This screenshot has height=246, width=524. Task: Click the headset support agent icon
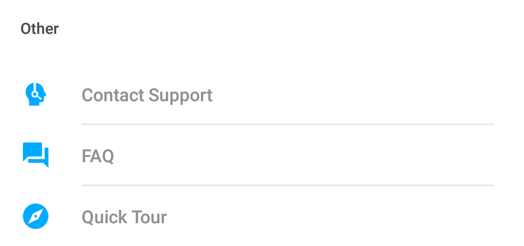36,94
